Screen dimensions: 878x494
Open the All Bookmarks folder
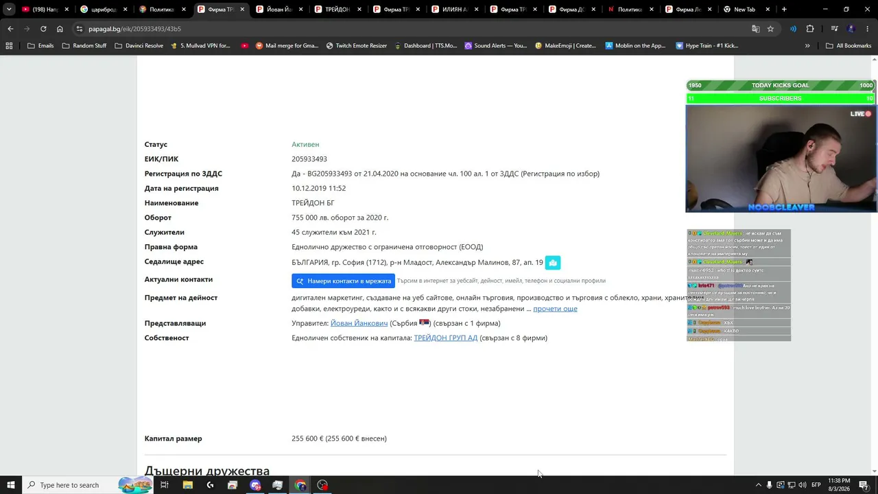849,46
